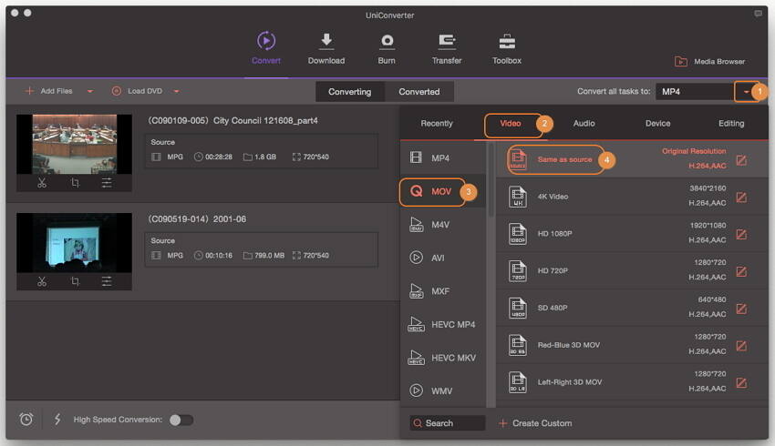Open the 2001-06 video thumbnail
The image size is (775, 446).
tap(74, 243)
